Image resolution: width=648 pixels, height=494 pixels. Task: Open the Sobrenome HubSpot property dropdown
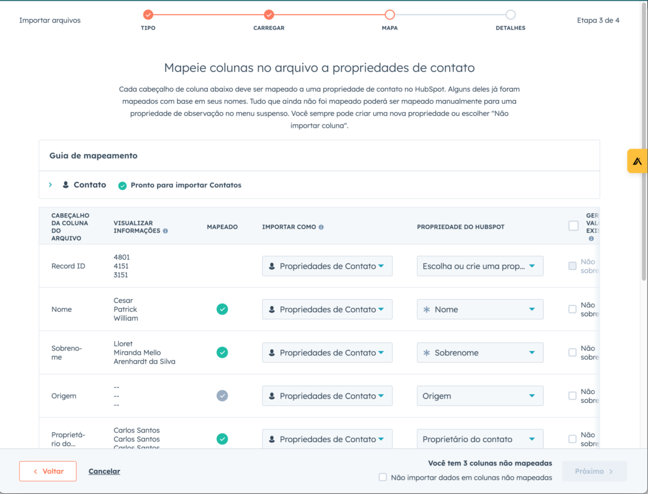[480, 353]
